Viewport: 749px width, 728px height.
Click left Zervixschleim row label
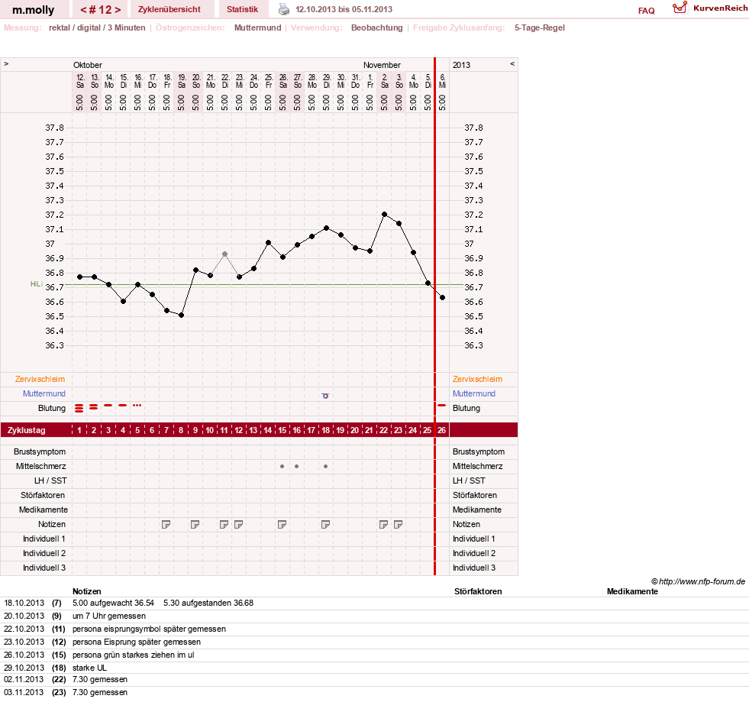40,379
